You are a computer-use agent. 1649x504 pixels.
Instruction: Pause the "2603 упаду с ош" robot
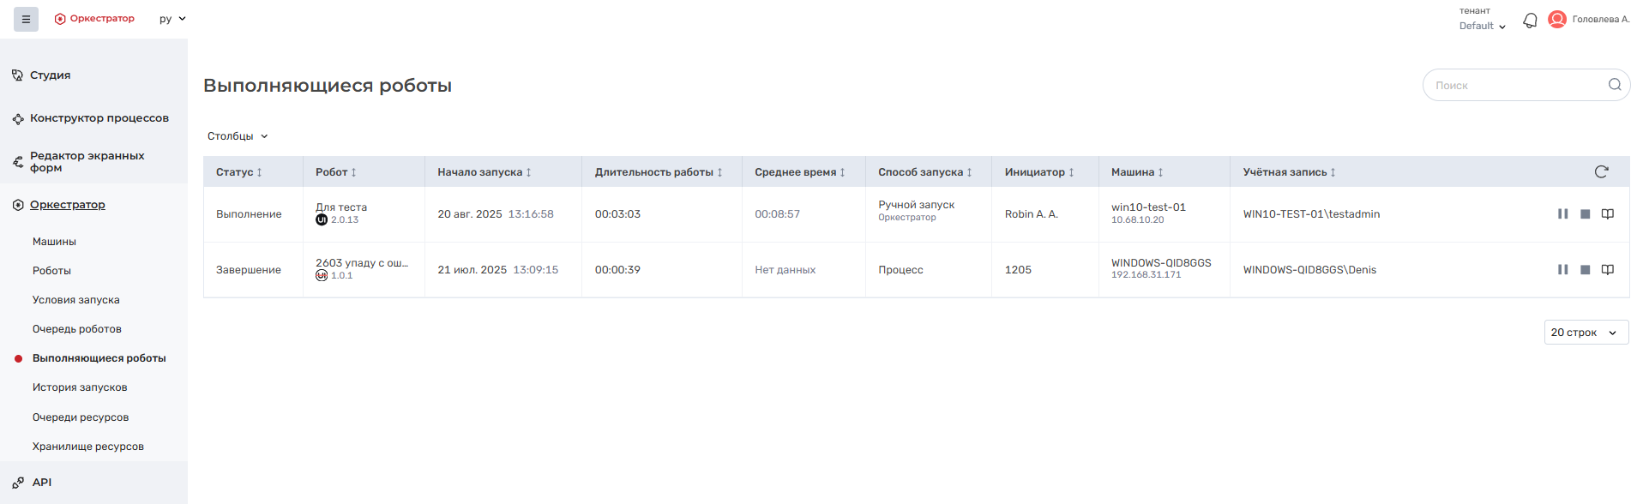[1562, 270]
